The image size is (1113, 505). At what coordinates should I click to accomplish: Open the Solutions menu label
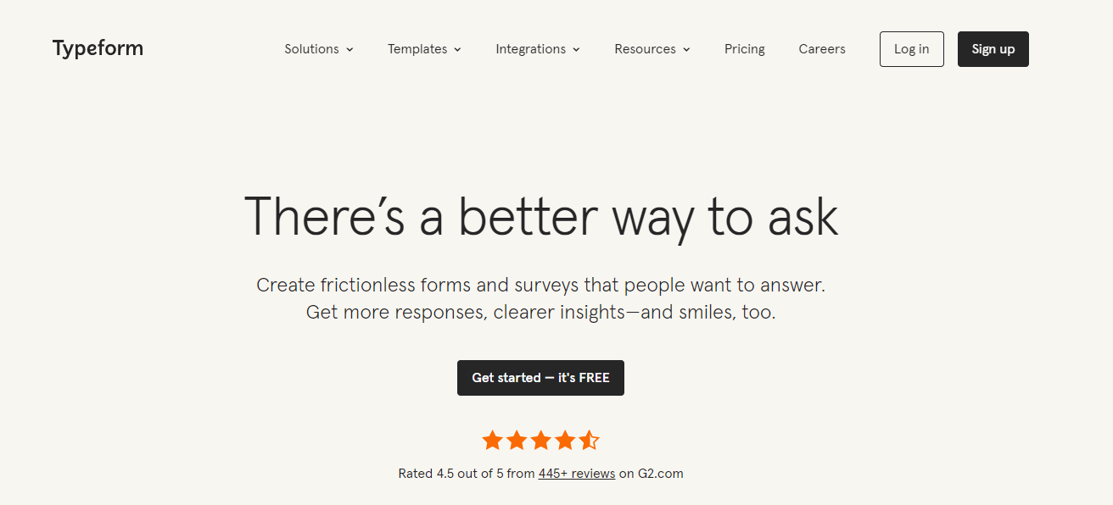click(311, 49)
